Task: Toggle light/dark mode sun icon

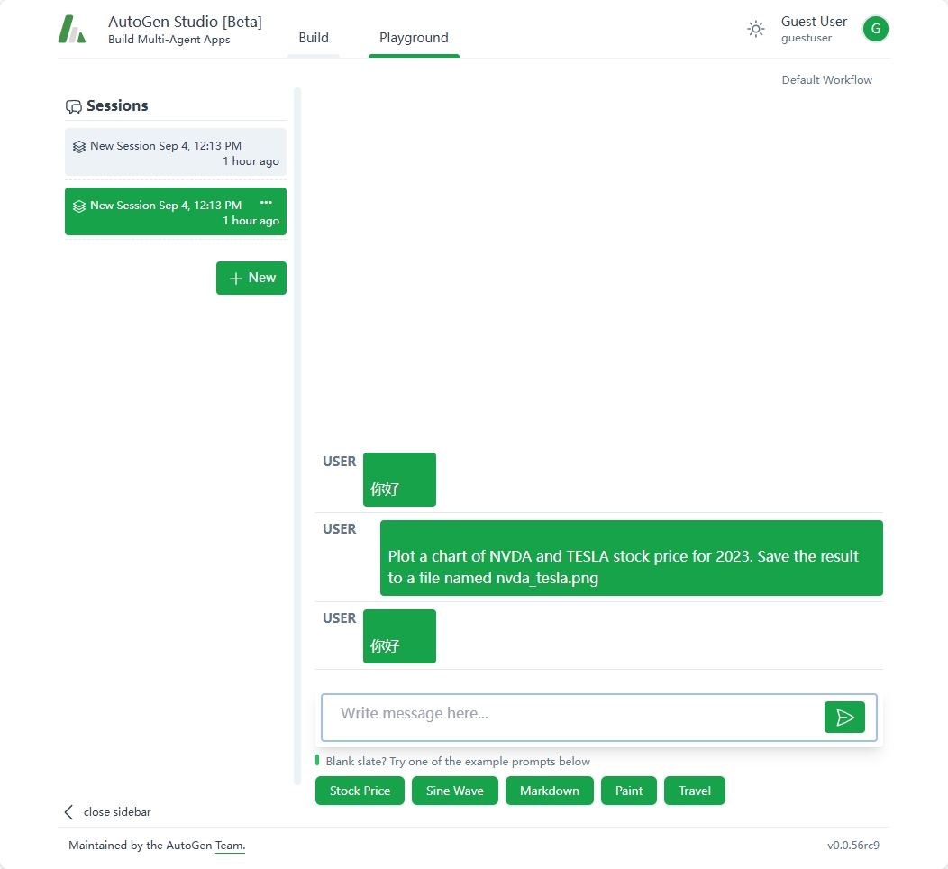Action: click(x=756, y=29)
